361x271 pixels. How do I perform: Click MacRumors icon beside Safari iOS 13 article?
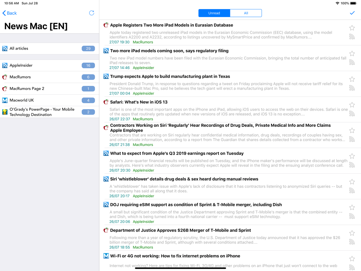[x=106, y=102]
